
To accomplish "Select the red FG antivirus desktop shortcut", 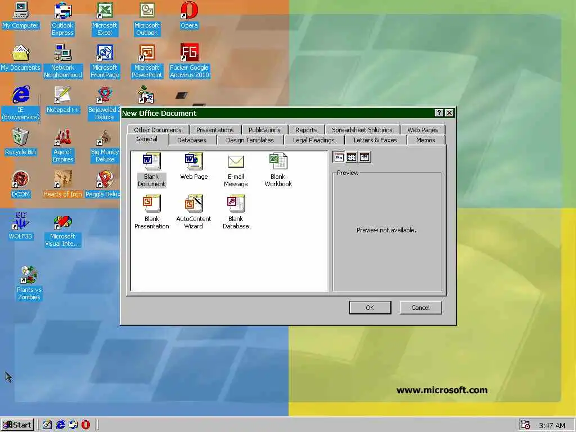I will [189, 61].
